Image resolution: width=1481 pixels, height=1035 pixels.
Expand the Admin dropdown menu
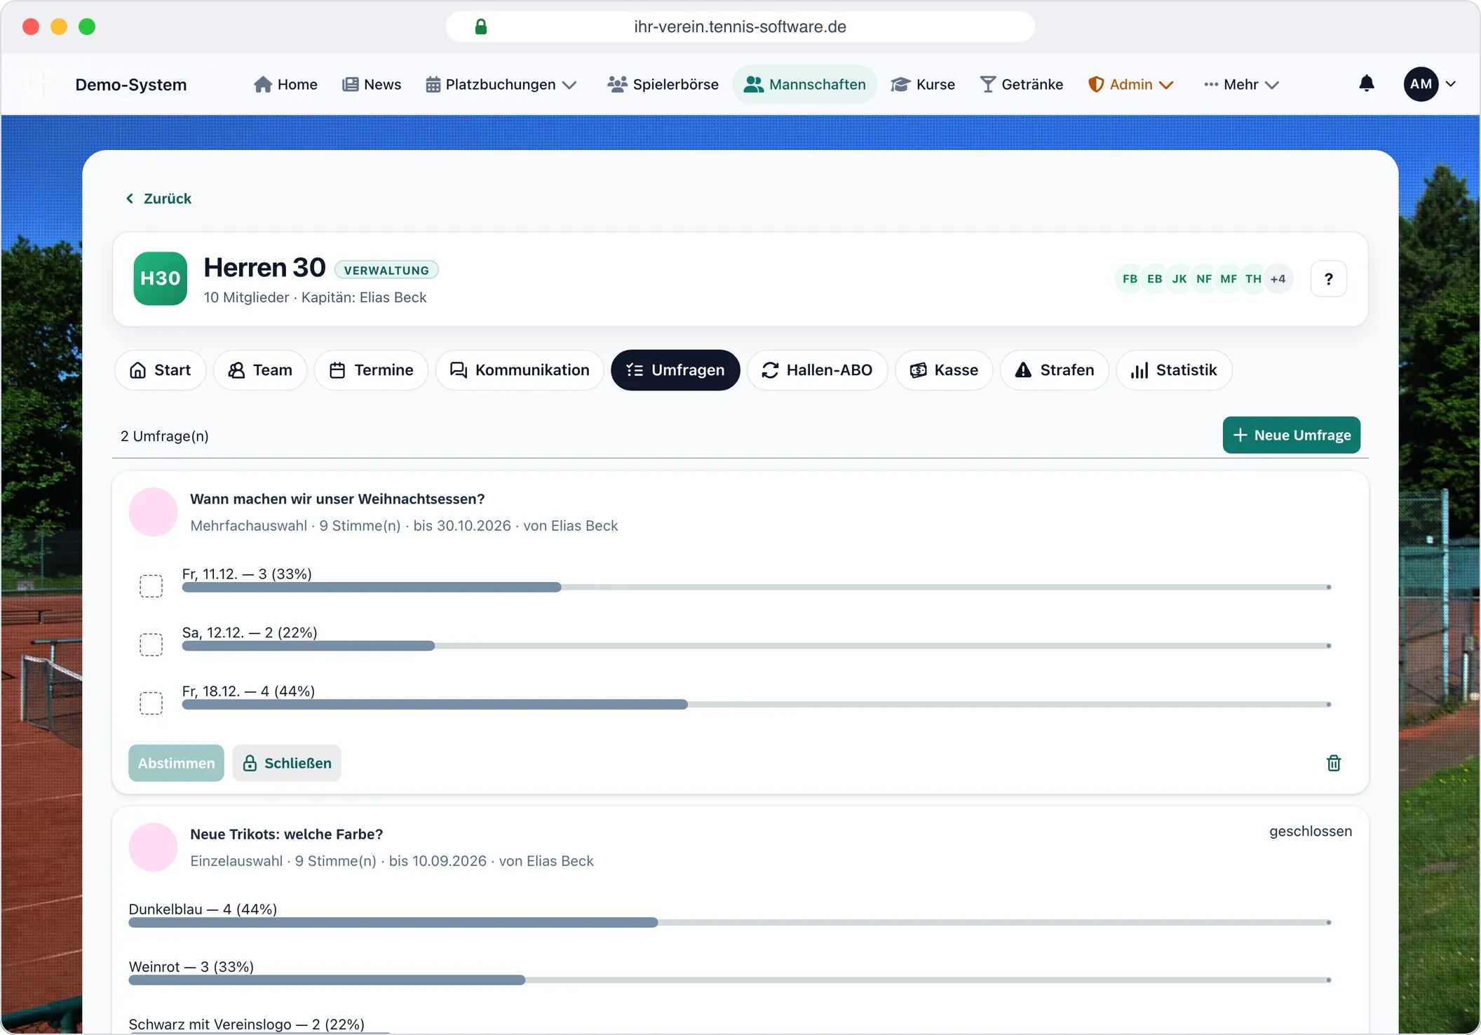click(x=1130, y=84)
